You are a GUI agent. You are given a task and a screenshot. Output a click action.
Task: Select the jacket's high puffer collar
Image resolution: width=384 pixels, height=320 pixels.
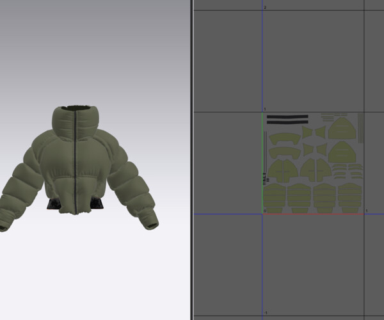(76, 122)
